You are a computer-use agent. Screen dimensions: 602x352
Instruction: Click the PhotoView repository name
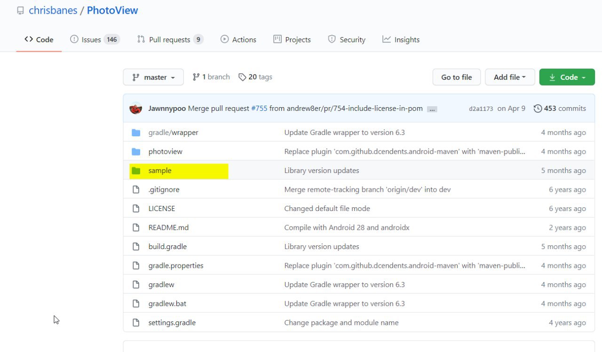112,10
